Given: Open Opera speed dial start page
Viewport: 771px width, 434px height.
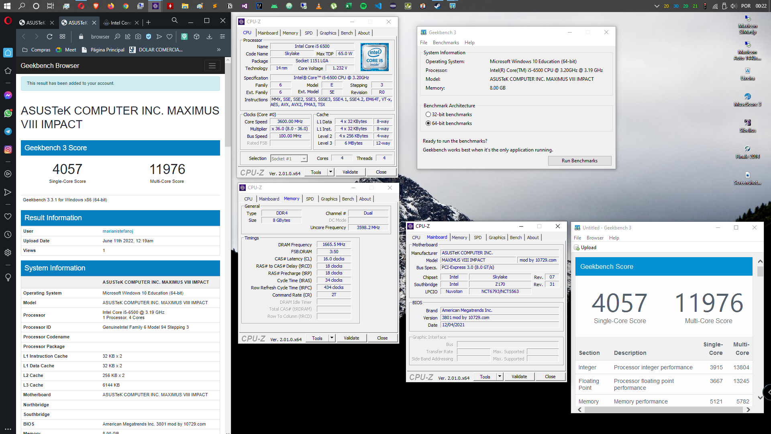Looking at the screenshot, I should (62, 37).
